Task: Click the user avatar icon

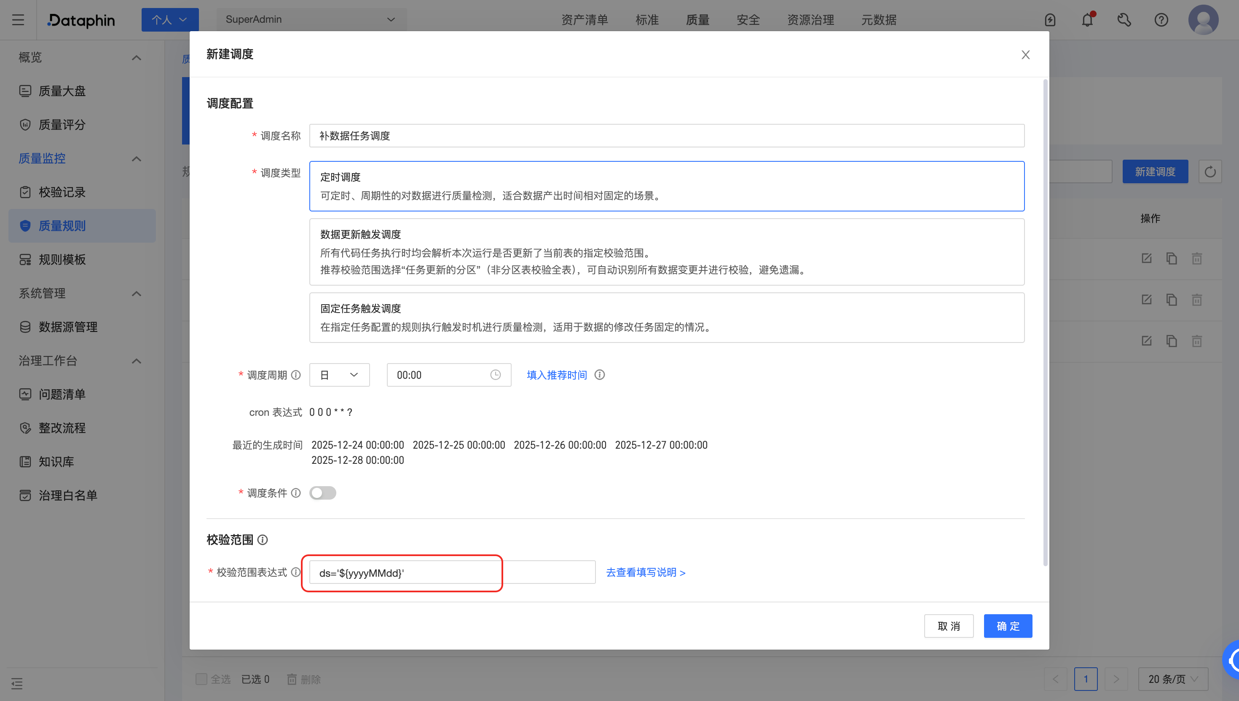Action: 1203,20
